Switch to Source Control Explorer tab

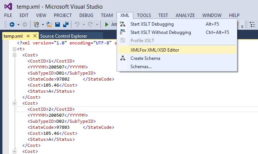(64, 36)
